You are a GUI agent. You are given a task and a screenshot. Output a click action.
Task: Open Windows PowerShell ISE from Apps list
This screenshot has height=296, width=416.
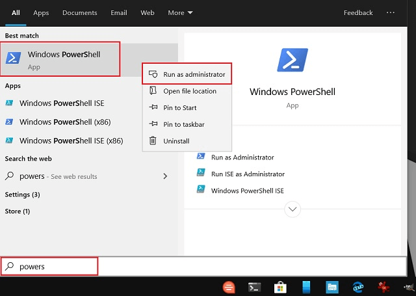pos(62,103)
